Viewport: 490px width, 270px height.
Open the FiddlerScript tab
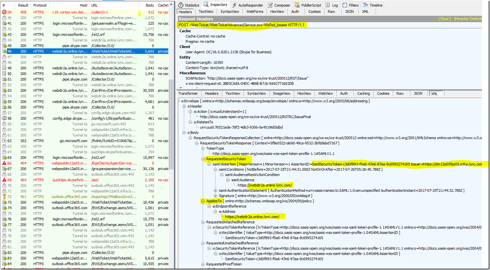pyautogui.click(x=308, y=5)
